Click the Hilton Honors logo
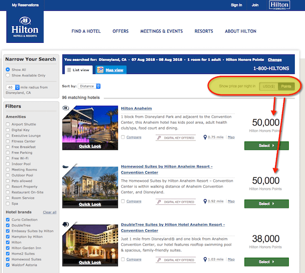The width and height of the screenshot is (305, 273). 279,5
